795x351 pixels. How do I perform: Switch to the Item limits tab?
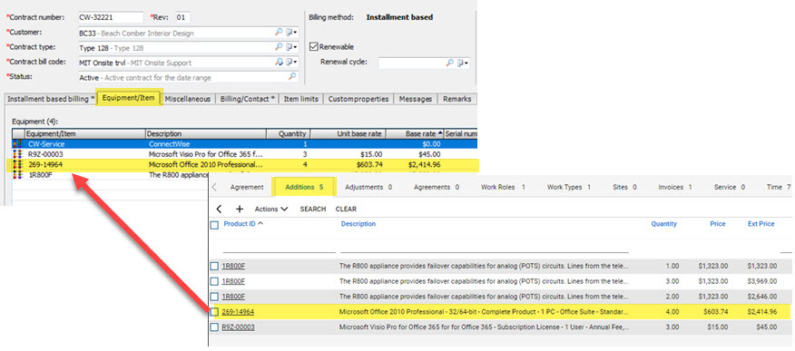(x=300, y=99)
